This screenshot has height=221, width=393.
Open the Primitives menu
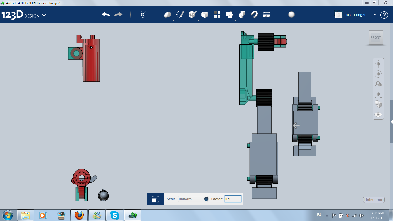168,14
